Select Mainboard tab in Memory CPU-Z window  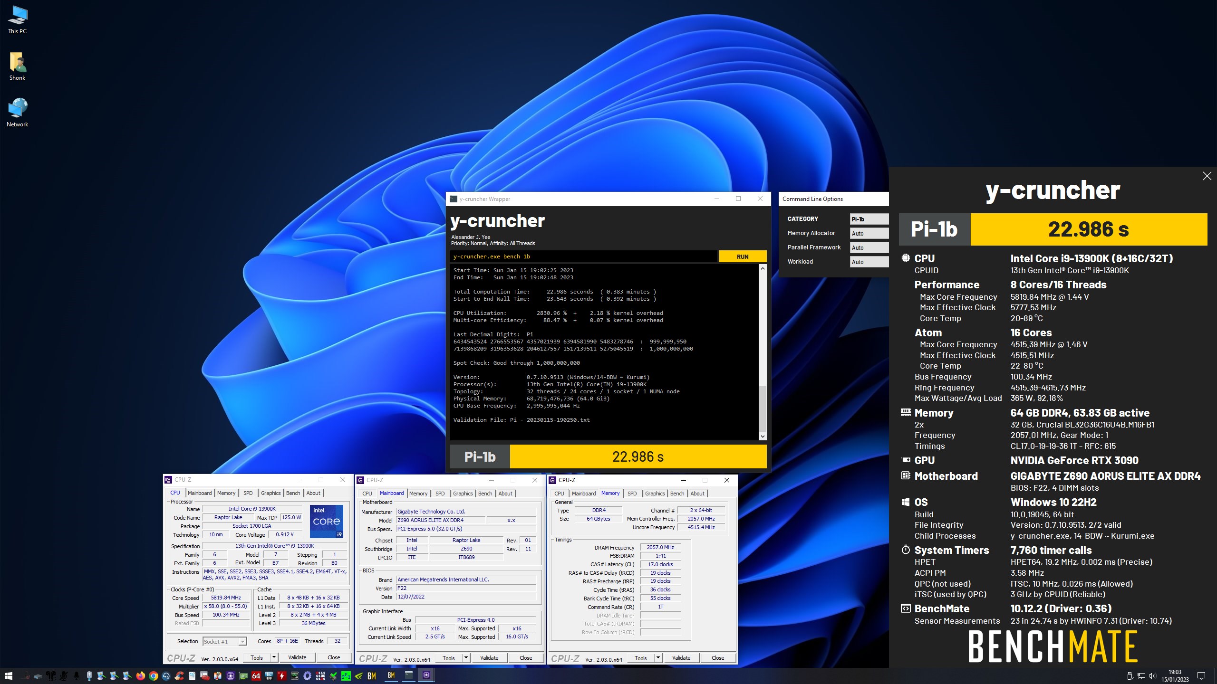[x=583, y=494]
